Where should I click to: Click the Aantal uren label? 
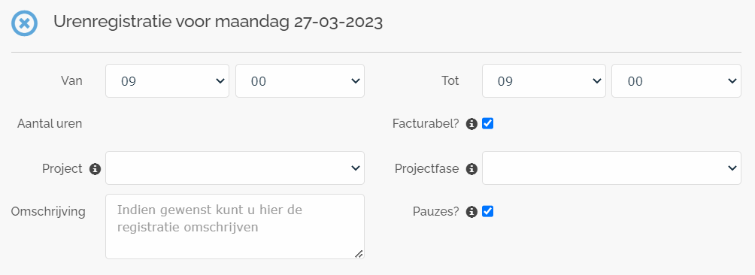point(50,124)
